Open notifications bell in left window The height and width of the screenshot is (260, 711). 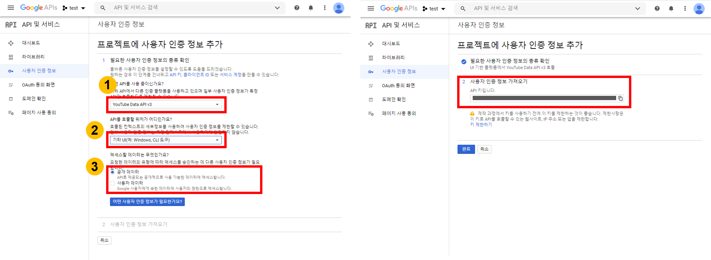pos(311,8)
